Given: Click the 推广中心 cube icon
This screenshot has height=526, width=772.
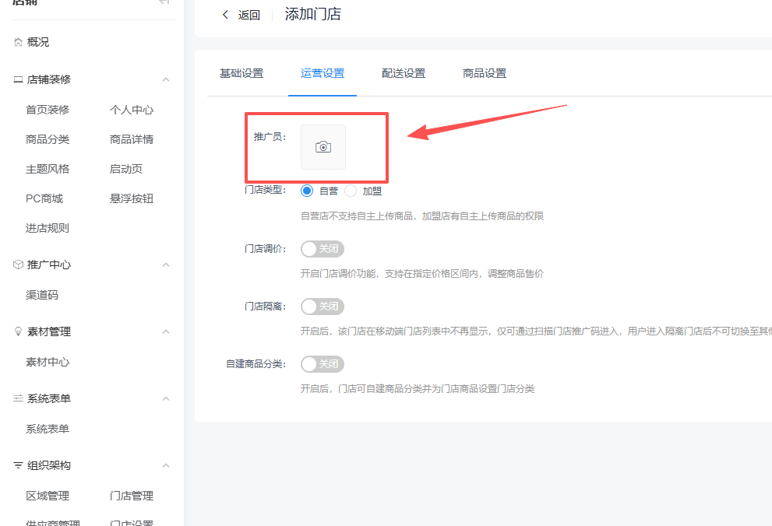Looking at the screenshot, I should coord(18,265).
